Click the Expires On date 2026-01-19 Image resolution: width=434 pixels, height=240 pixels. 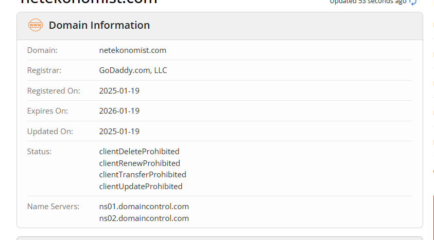click(x=119, y=110)
